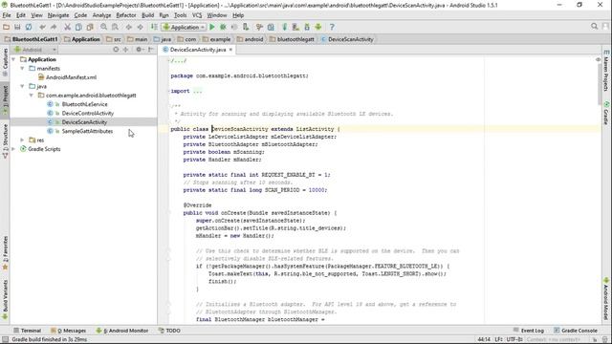612x344 pixels.
Task: Close the DeviceScanActivity.java tab
Action: coord(230,50)
